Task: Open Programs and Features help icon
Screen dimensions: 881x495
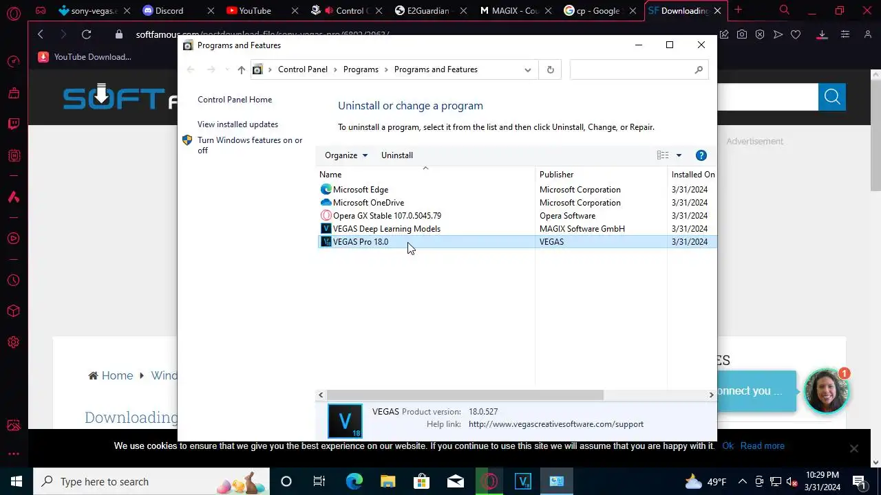Action: [x=701, y=155]
